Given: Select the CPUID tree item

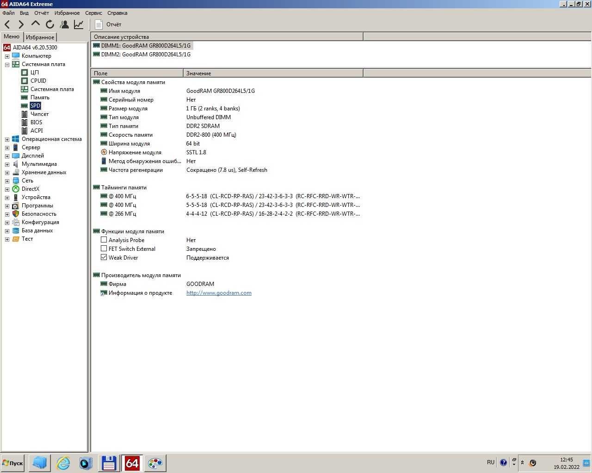Looking at the screenshot, I should coord(38,81).
